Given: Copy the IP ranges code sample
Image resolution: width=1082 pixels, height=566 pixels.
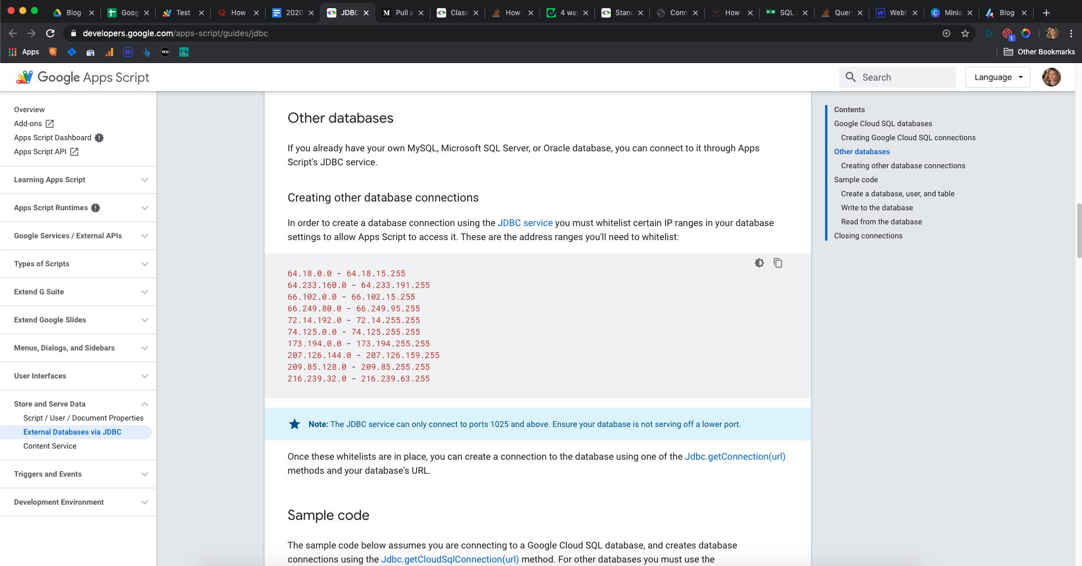Looking at the screenshot, I should (778, 263).
